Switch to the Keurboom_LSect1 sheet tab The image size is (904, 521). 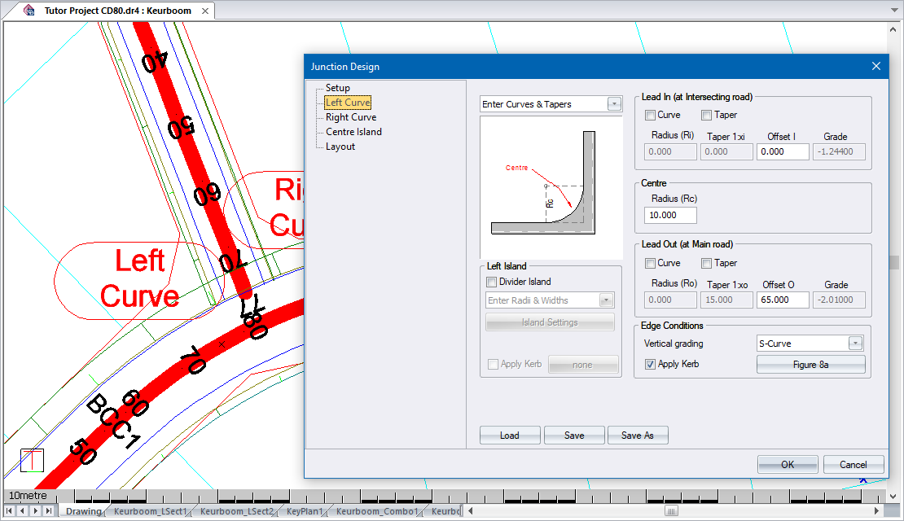click(151, 511)
